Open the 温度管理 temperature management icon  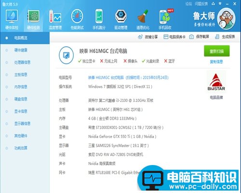tap(55, 19)
